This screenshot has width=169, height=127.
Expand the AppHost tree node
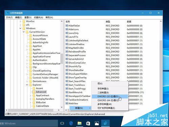pos(27,46)
